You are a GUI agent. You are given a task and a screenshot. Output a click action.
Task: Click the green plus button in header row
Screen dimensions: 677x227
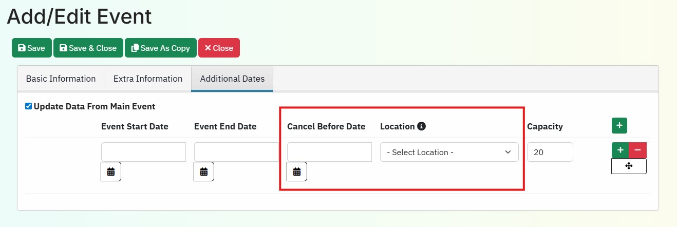[x=619, y=125]
